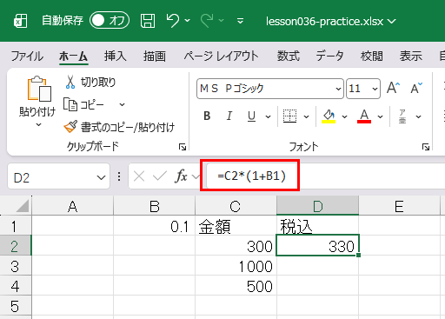Click the Increase Font Size icon
The width and height of the screenshot is (445, 319).
tap(393, 88)
